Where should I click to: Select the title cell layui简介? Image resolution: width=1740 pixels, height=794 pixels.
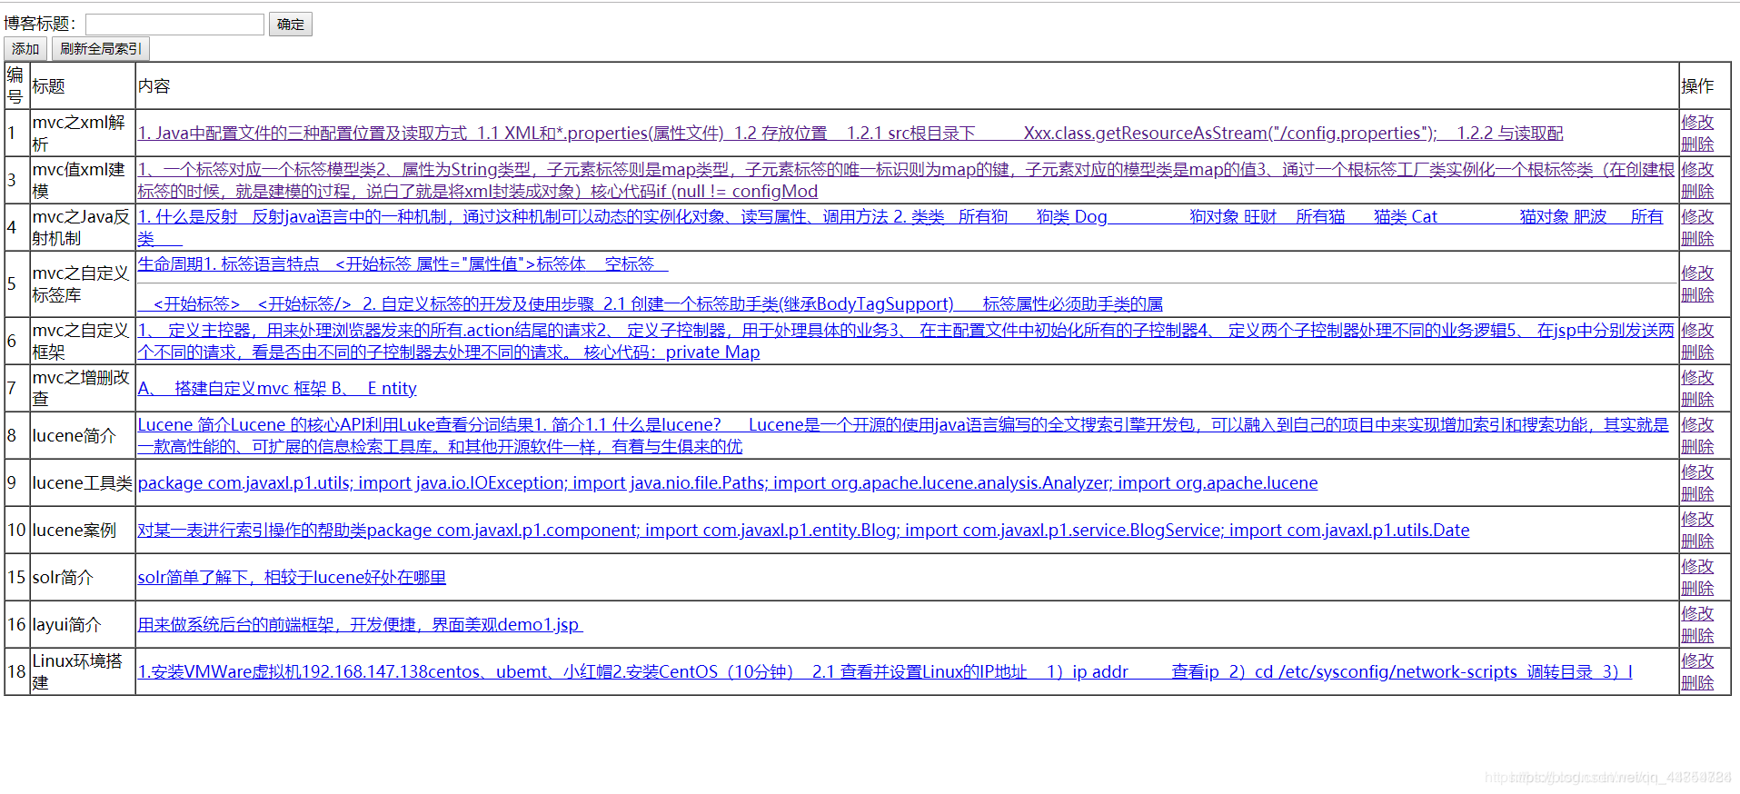pyautogui.click(x=83, y=624)
